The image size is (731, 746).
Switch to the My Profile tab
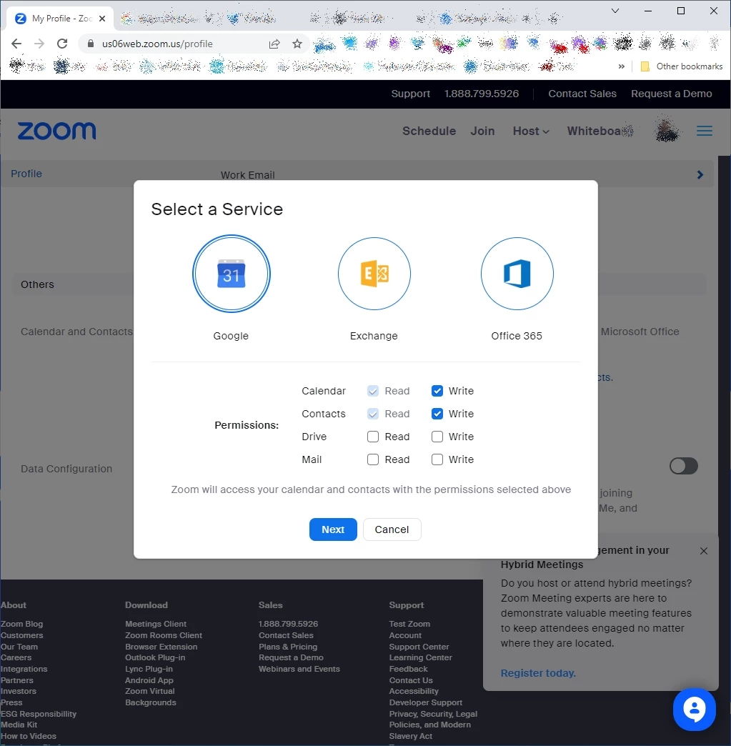[x=59, y=19]
